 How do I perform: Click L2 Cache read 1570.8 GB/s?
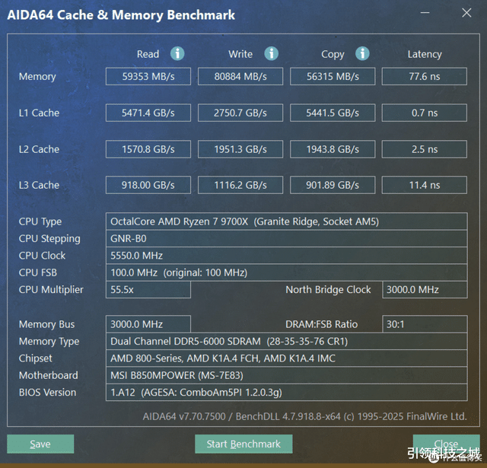click(x=148, y=149)
